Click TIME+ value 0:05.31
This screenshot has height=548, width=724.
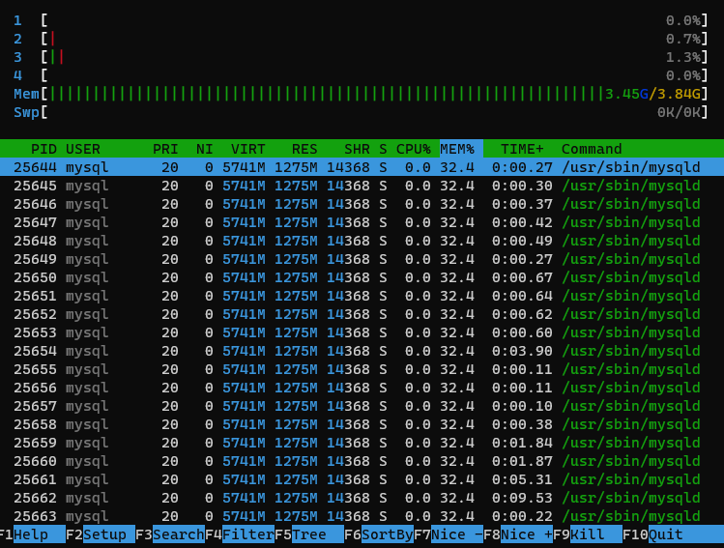point(522,479)
